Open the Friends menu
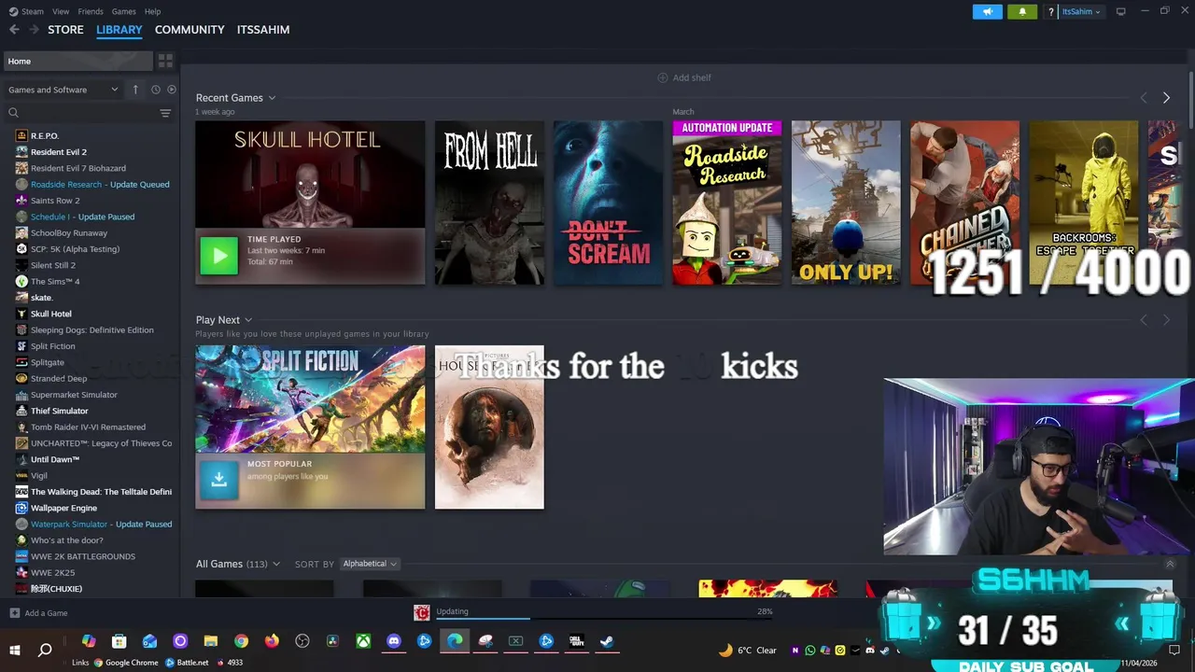The width and height of the screenshot is (1195, 672). pos(91,11)
